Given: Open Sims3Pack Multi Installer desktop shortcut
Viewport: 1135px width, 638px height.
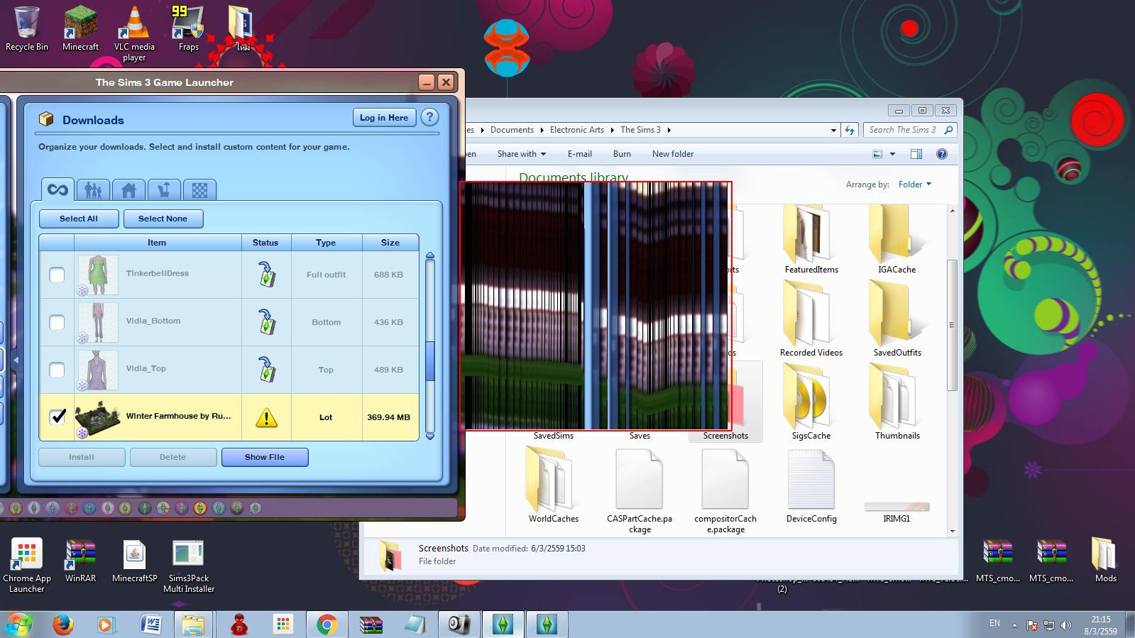Looking at the screenshot, I should click(188, 566).
